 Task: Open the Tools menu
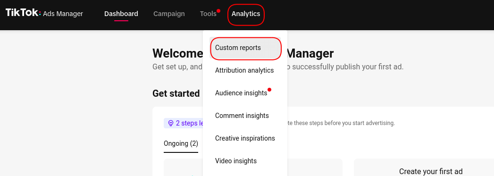point(208,14)
